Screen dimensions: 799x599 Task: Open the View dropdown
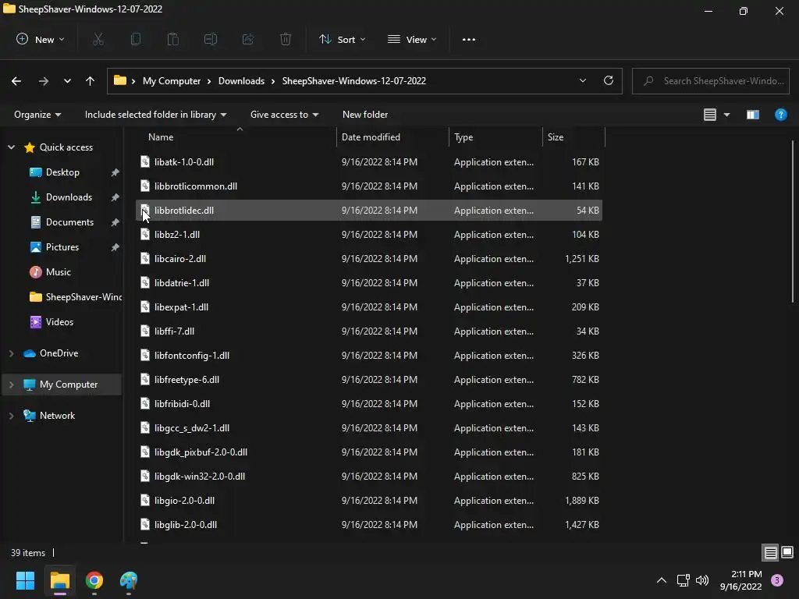(412, 39)
